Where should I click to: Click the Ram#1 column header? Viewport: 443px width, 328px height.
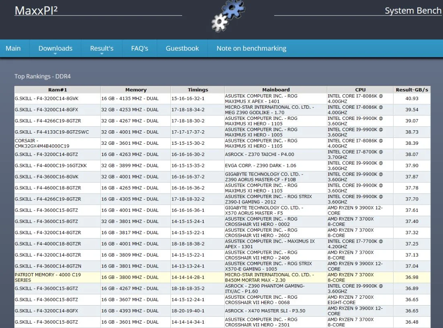57,89
